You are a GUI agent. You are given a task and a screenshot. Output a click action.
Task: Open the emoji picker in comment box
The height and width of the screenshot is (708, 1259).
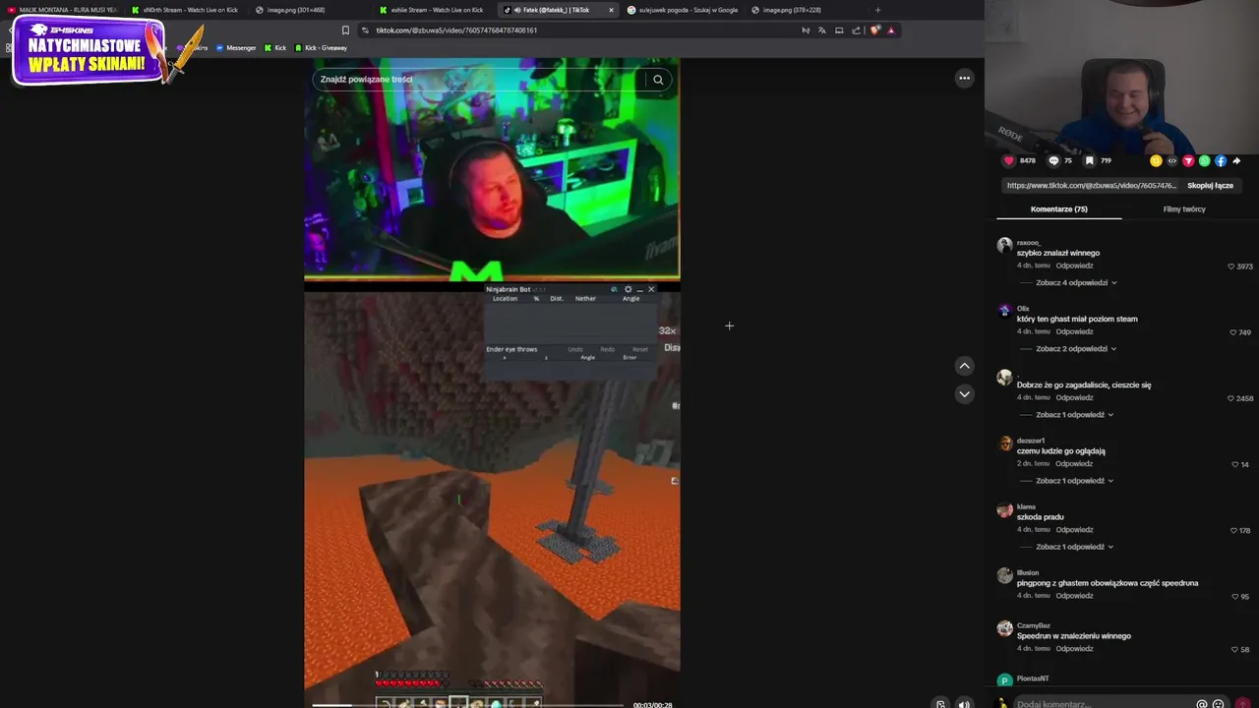[1218, 704]
